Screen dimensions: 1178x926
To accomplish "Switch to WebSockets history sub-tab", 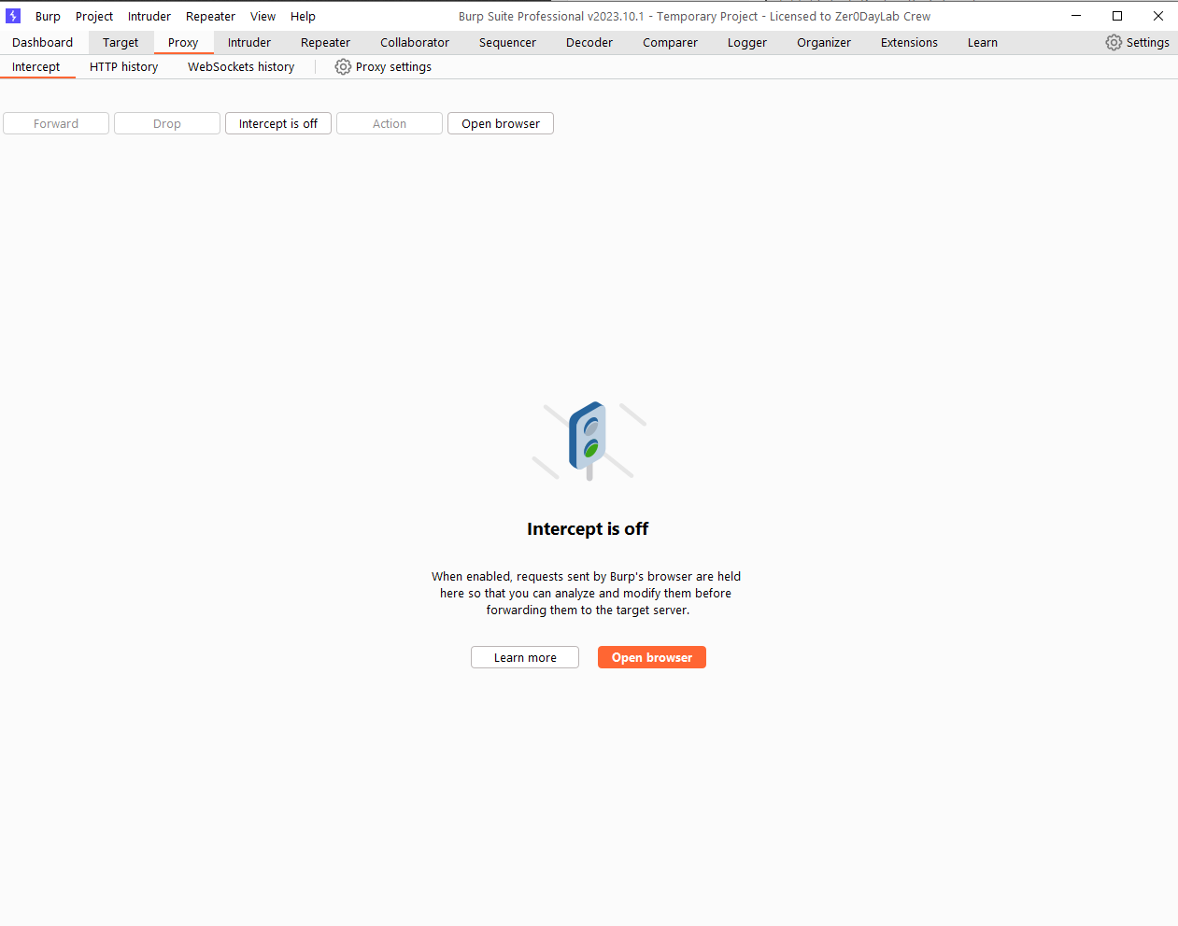I will 241,67.
